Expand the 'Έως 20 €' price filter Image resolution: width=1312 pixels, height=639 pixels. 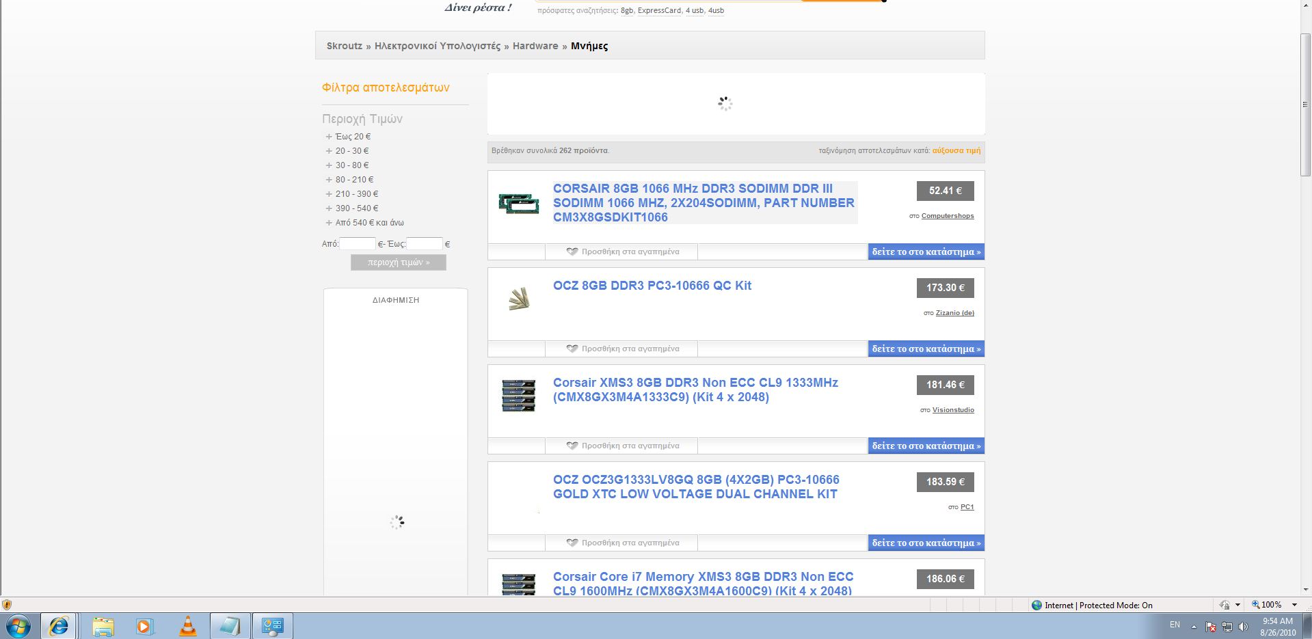tap(349, 137)
